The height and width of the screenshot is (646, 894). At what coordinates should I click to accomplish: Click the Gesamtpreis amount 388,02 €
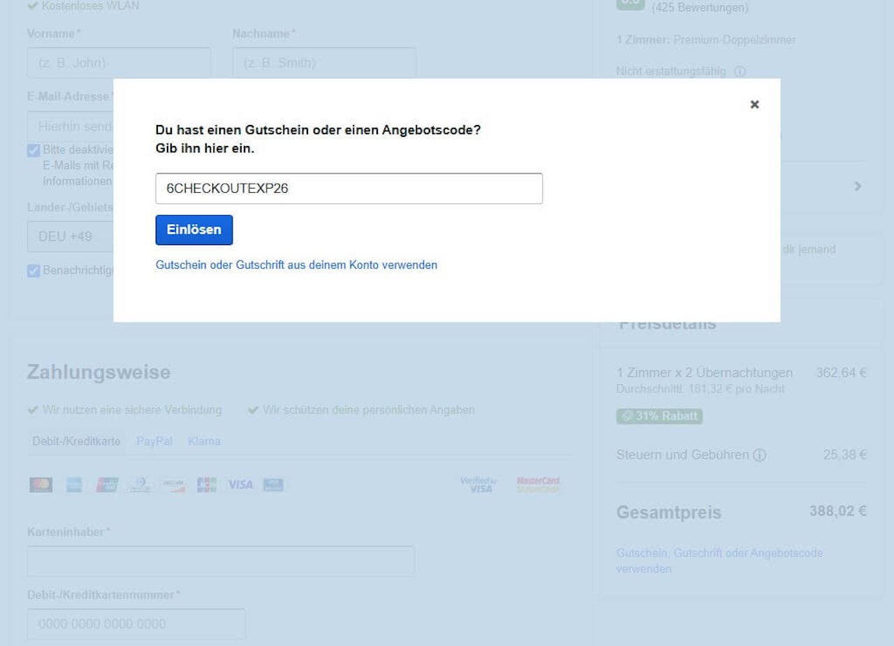(838, 511)
